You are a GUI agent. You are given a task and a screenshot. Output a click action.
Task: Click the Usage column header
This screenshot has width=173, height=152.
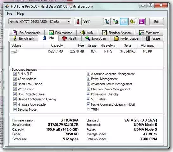(x=92, y=45)
